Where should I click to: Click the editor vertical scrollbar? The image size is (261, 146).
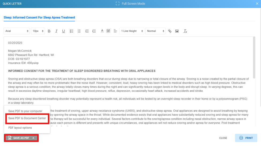point(254,57)
